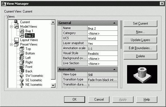The image size is (166, 107).
Task: Choose the Back preset view
Action: point(29,71)
